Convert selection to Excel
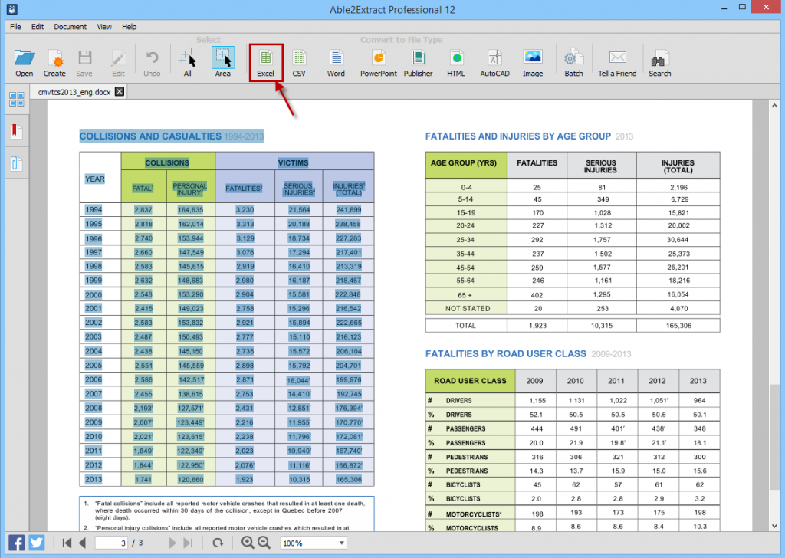Screen dimensions: 785x558 click(266, 62)
